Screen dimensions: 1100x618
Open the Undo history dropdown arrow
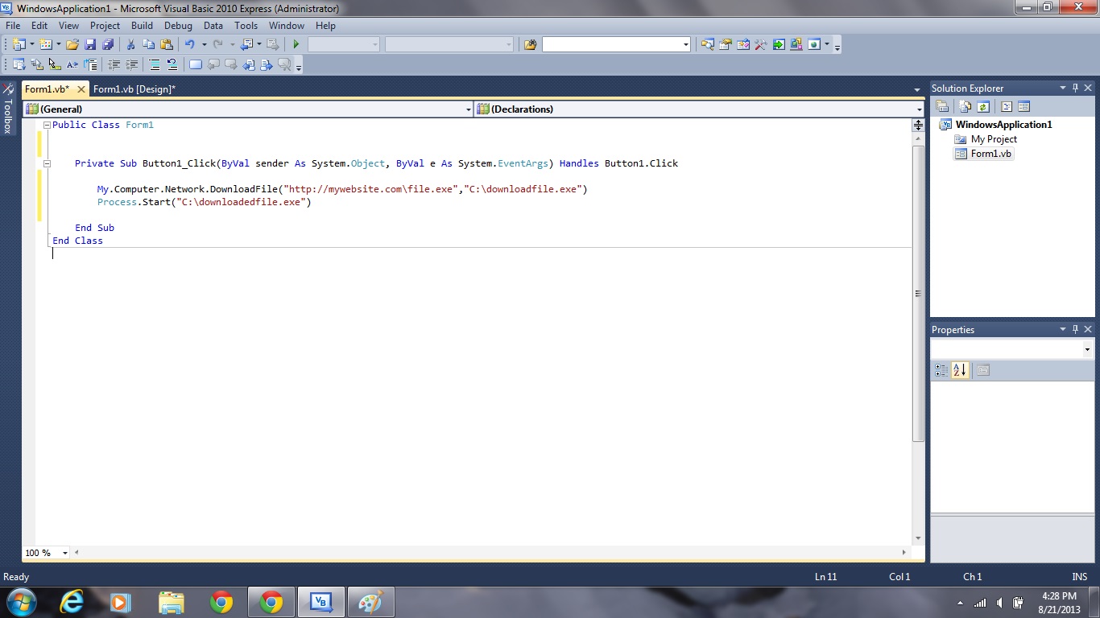[x=204, y=45]
